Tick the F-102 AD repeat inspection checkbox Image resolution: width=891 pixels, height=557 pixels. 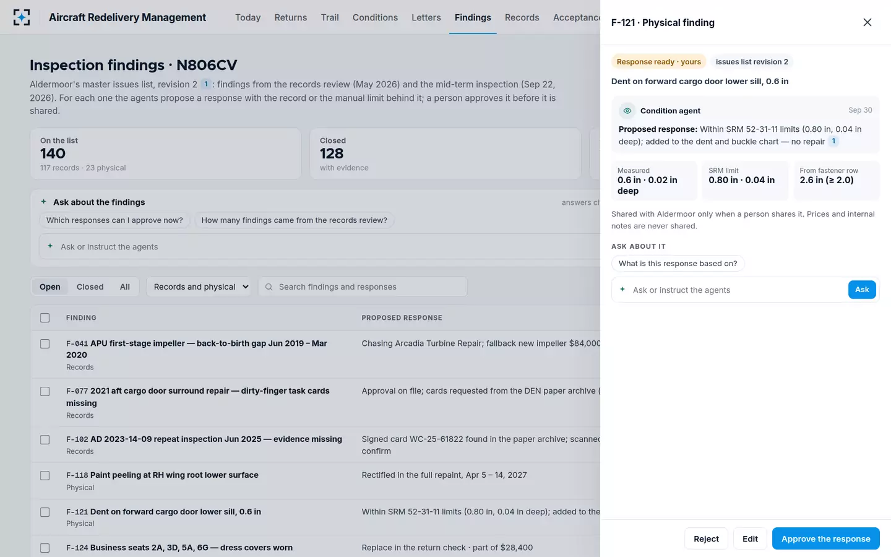click(45, 440)
